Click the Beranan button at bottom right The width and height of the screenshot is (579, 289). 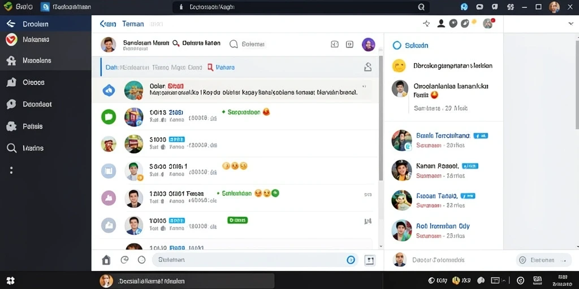pos(541,260)
